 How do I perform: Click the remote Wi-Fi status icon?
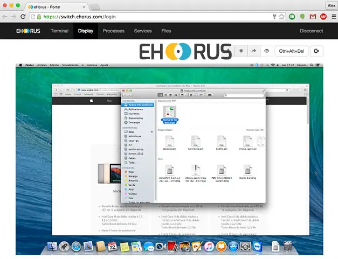[x=273, y=65]
